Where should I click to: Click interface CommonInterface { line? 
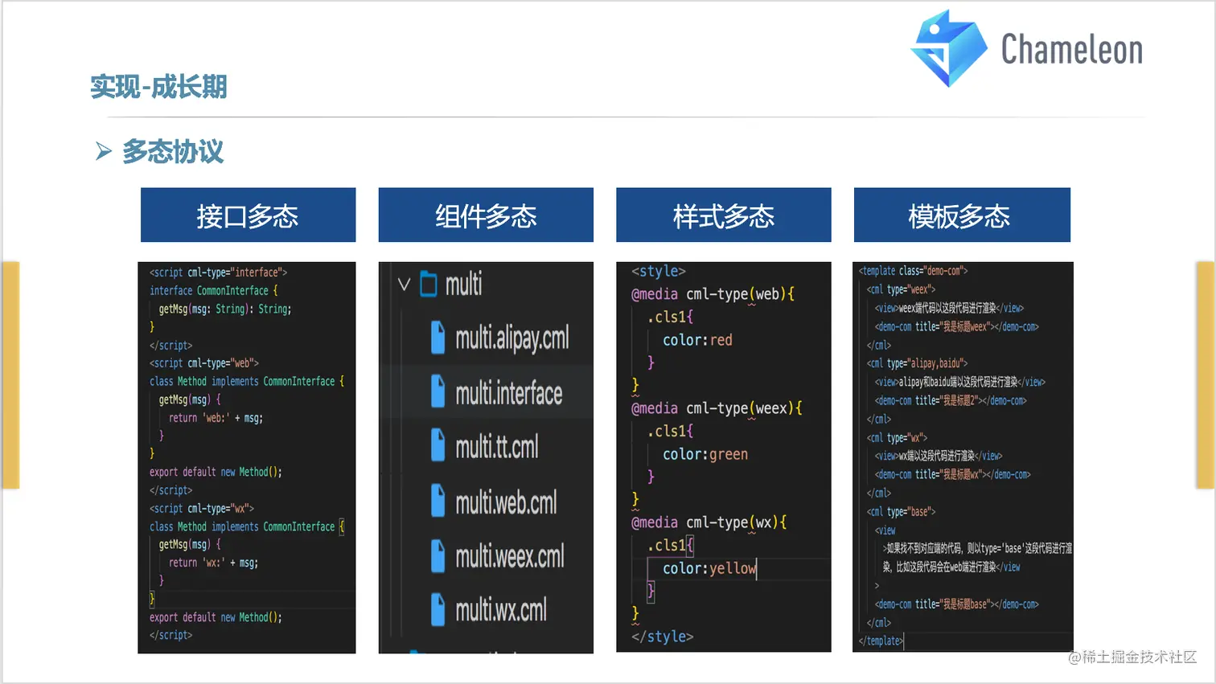tap(213, 291)
